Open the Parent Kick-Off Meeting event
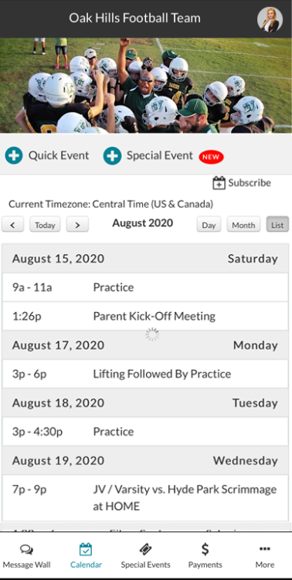Screen dimensions: 292x580 pyautogui.click(x=145, y=317)
